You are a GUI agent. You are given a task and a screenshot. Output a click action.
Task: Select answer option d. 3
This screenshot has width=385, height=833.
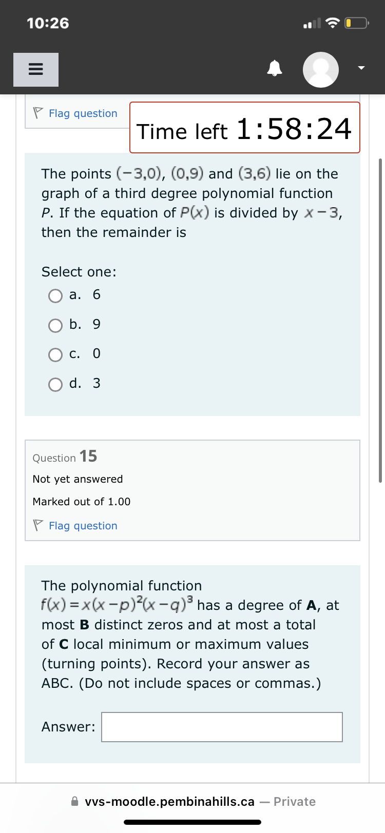[x=55, y=384]
